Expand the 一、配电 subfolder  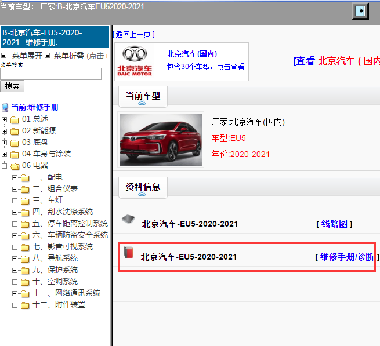click(x=15, y=177)
